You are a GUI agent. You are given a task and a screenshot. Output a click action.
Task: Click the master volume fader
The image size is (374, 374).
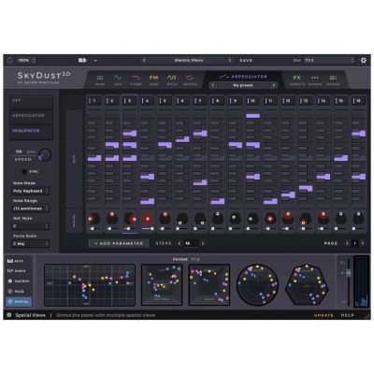pyautogui.click(x=349, y=273)
